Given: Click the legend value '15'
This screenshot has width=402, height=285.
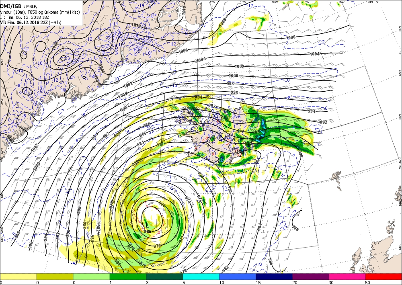Looking at the screenshot, I should pyautogui.click(x=258, y=283).
